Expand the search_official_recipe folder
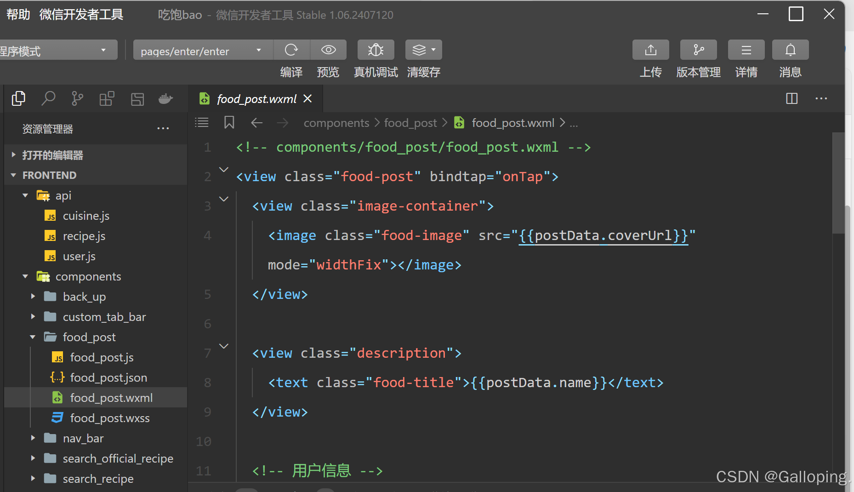854x492 pixels. [x=33, y=458]
